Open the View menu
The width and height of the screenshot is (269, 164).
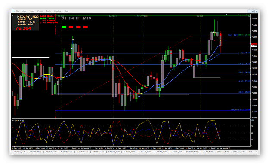pyautogui.click(x=24, y=11)
